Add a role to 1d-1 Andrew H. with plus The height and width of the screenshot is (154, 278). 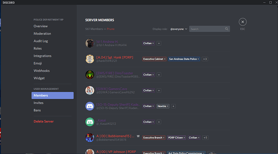point(159,43)
